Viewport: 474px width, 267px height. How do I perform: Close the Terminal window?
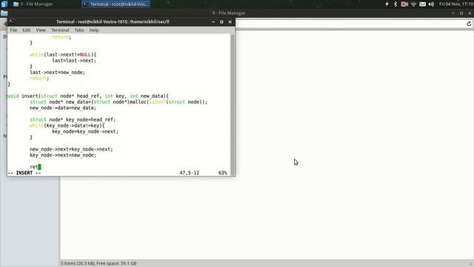[x=230, y=22]
